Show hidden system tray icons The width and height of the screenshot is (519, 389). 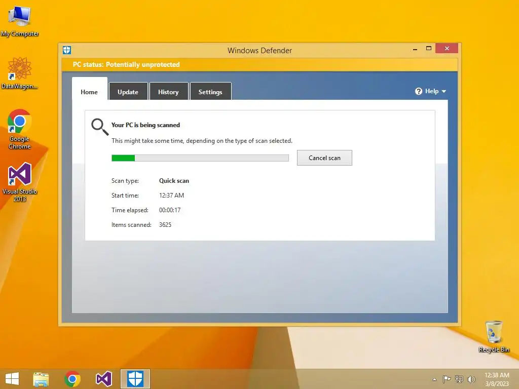click(x=434, y=379)
